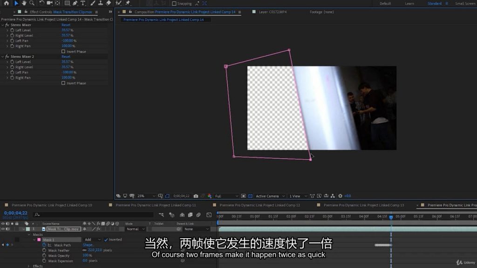The width and height of the screenshot is (477, 268).
Task: Select the Eraser tool
Action: pyautogui.click(x=108, y=3)
